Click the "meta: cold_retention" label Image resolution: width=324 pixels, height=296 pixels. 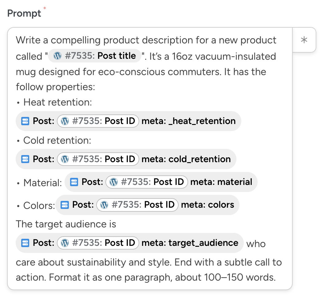(x=186, y=159)
